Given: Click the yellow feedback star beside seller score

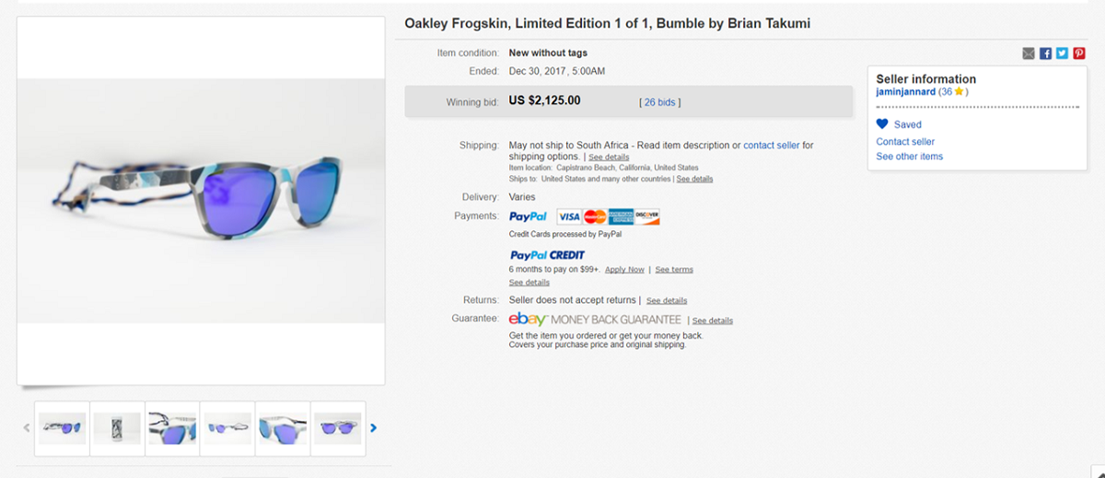Looking at the screenshot, I should (959, 92).
